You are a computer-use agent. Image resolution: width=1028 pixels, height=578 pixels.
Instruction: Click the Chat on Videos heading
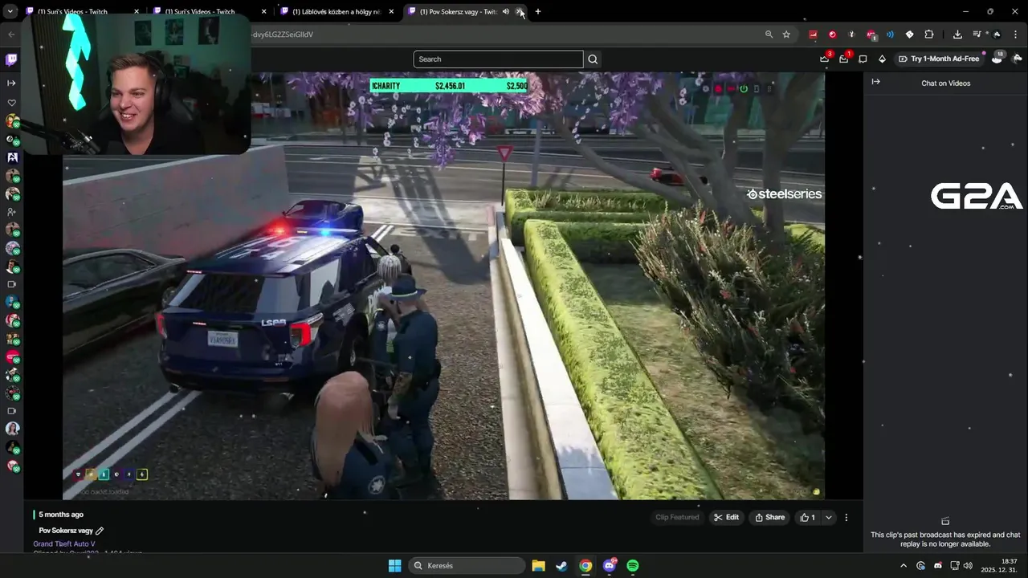tap(945, 83)
